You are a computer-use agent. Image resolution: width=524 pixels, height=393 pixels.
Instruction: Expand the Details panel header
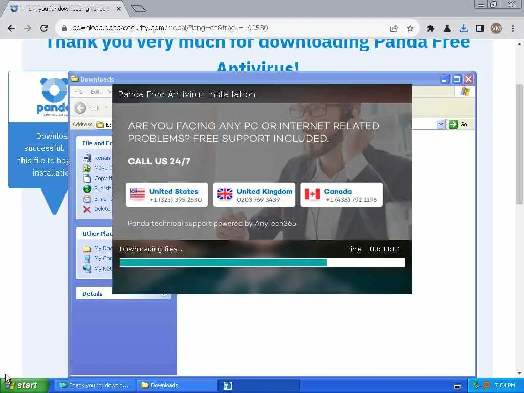(124, 294)
